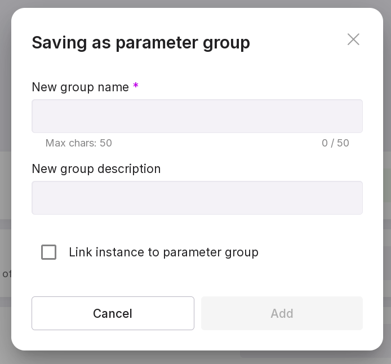This screenshot has height=364, width=391.
Task: Click the "New group description" label text
Action: click(96, 168)
